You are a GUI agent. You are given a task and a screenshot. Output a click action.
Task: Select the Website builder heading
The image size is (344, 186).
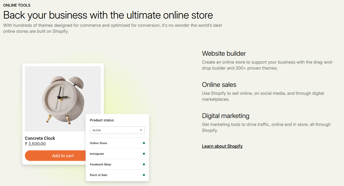tap(224, 54)
